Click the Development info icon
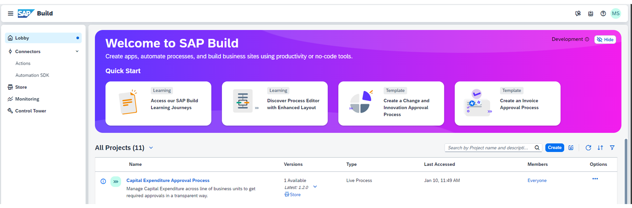This screenshot has width=632, height=208. click(587, 39)
